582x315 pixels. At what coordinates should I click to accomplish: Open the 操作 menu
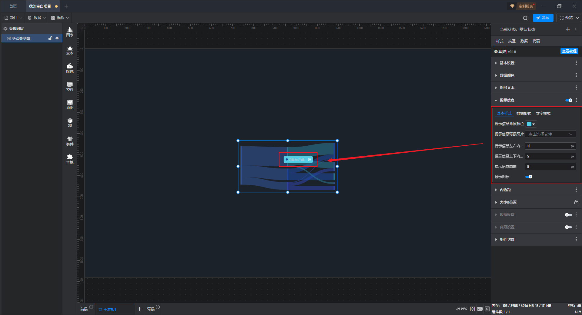(x=60, y=18)
